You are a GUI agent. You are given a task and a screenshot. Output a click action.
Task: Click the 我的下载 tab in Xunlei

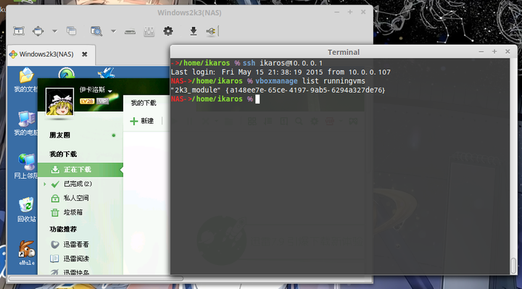(144, 103)
